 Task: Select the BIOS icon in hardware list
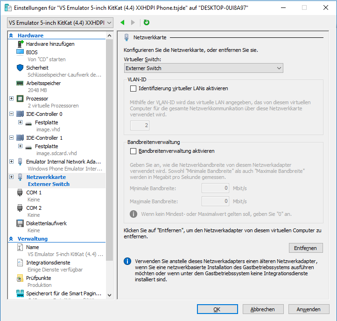(20, 52)
